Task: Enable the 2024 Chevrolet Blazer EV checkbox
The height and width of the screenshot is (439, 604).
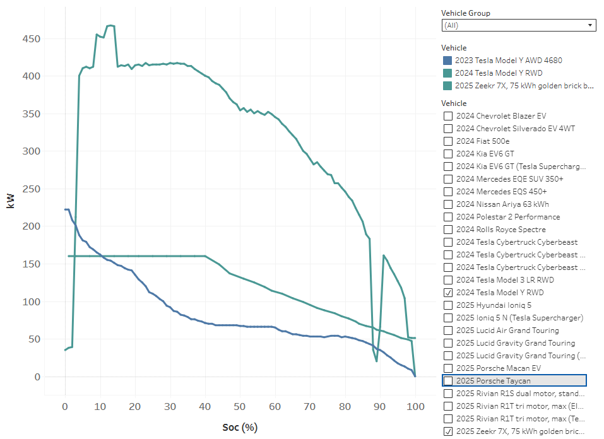Action: (448, 116)
